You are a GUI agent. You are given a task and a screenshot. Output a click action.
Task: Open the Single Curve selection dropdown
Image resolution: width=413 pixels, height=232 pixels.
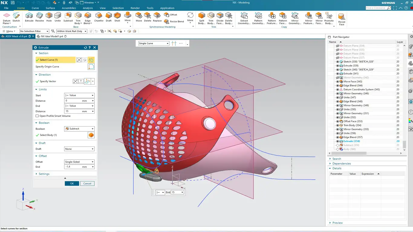(x=154, y=43)
